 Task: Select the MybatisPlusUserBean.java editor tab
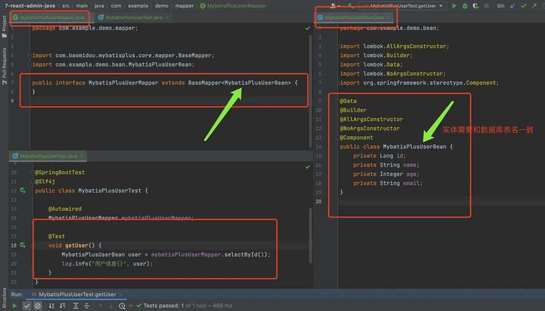356,18
